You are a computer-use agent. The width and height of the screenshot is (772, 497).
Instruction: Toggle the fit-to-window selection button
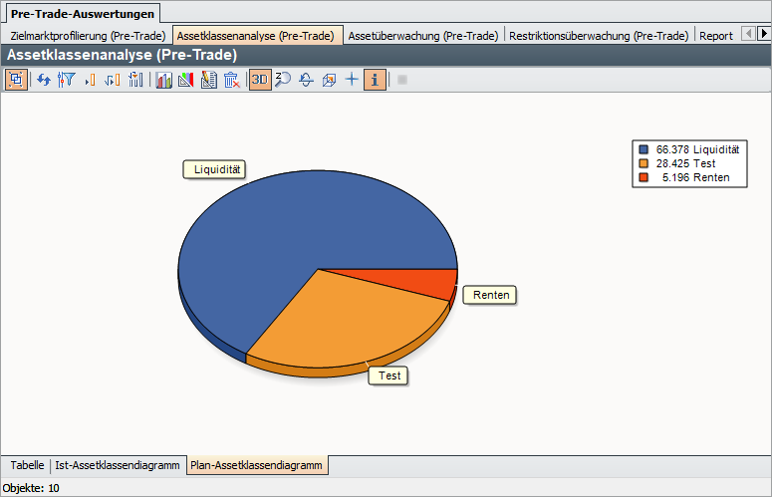pos(16,80)
